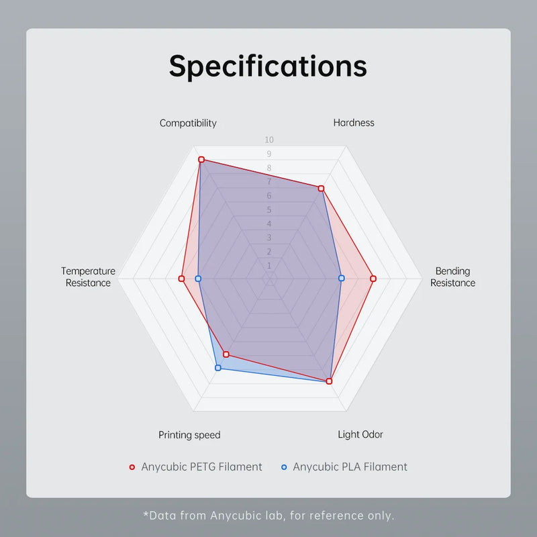Click the Printing speed axis label
Image resolution: width=537 pixels, height=537 pixels.
[x=189, y=435]
